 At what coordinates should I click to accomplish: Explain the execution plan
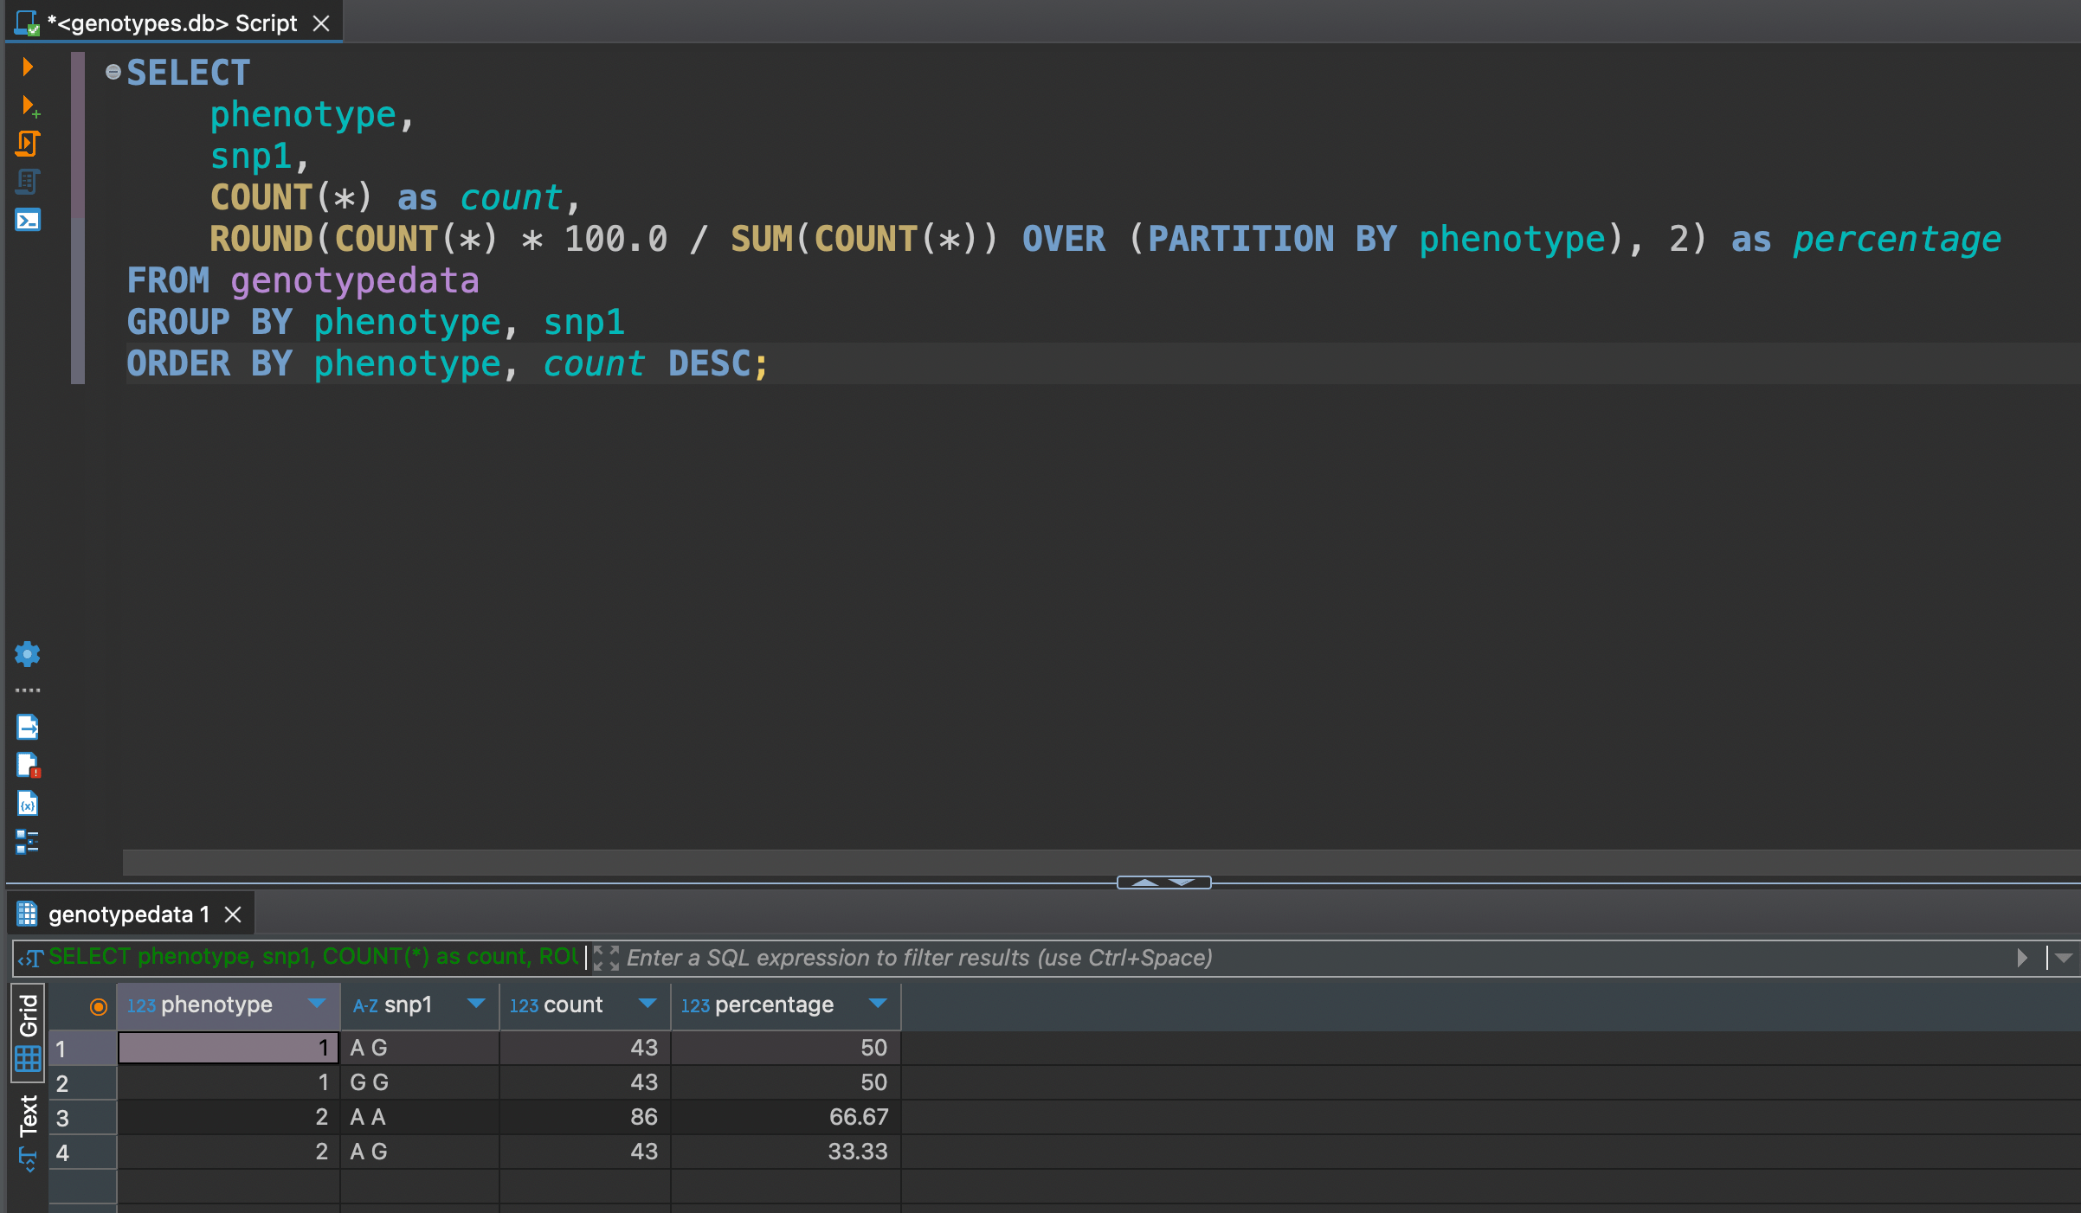click(28, 183)
